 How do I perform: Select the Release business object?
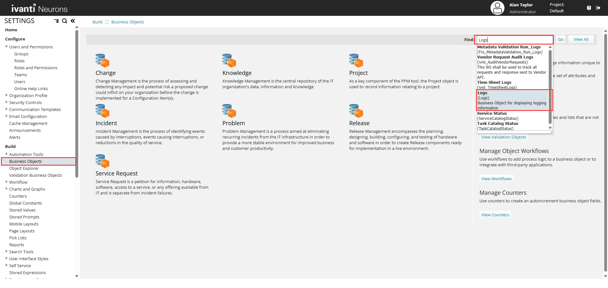(359, 123)
